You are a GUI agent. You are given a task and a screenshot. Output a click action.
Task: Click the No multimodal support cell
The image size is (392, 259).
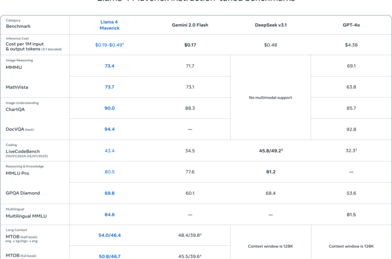pyautogui.click(x=270, y=97)
